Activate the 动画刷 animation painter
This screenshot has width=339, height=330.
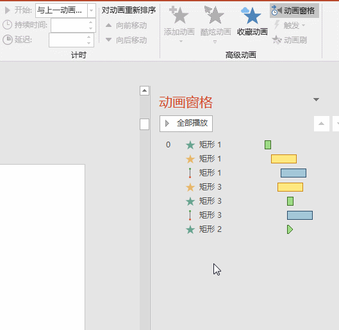(289, 40)
